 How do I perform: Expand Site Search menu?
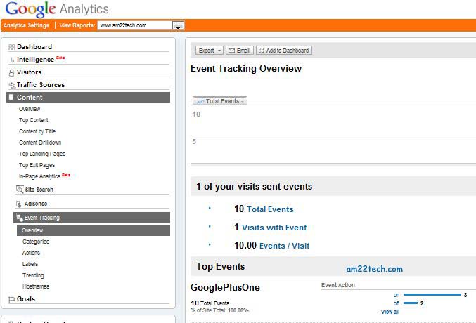39,190
